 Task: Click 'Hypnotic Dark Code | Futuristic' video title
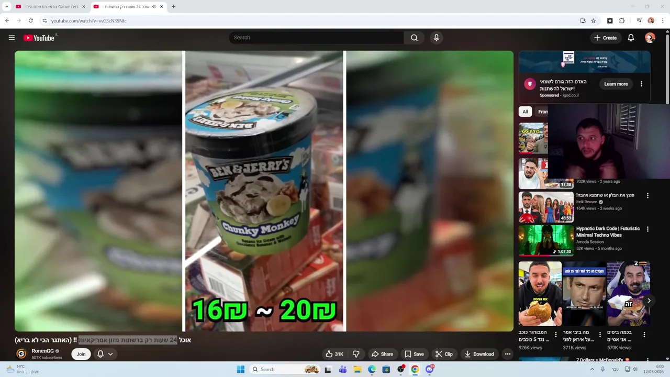click(x=608, y=232)
